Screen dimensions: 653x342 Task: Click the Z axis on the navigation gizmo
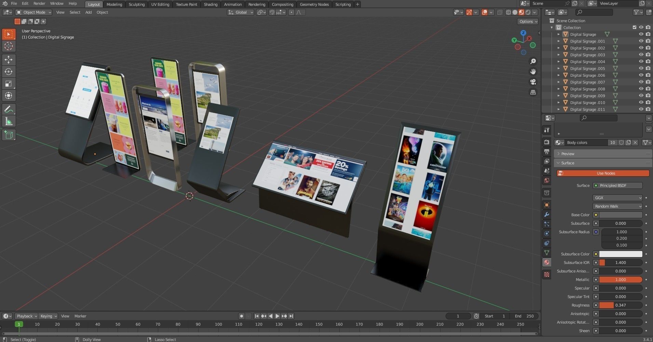coord(523,33)
